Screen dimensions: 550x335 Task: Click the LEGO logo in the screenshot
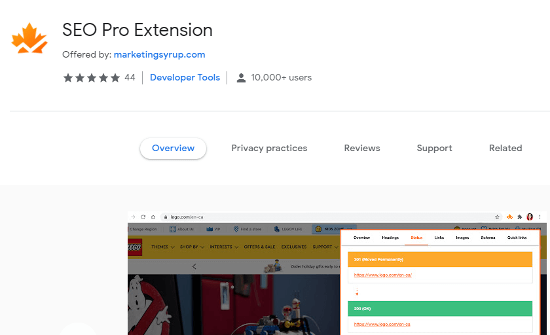pyautogui.click(x=135, y=247)
